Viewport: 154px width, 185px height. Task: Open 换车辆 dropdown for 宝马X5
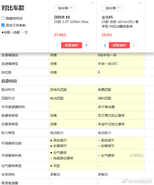tap(112, 8)
